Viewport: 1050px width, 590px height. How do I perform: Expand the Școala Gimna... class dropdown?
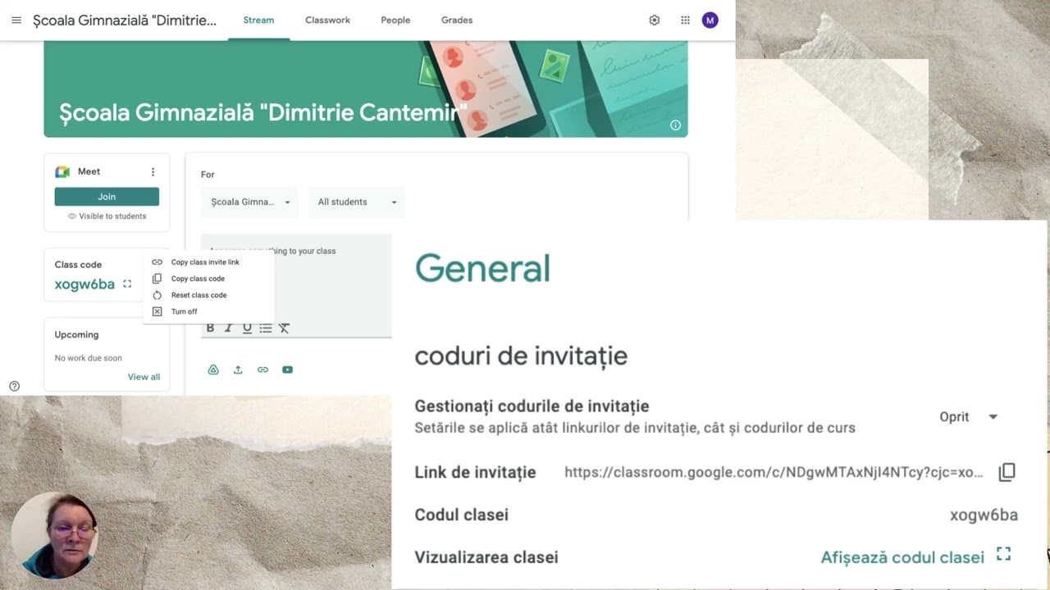tap(250, 202)
